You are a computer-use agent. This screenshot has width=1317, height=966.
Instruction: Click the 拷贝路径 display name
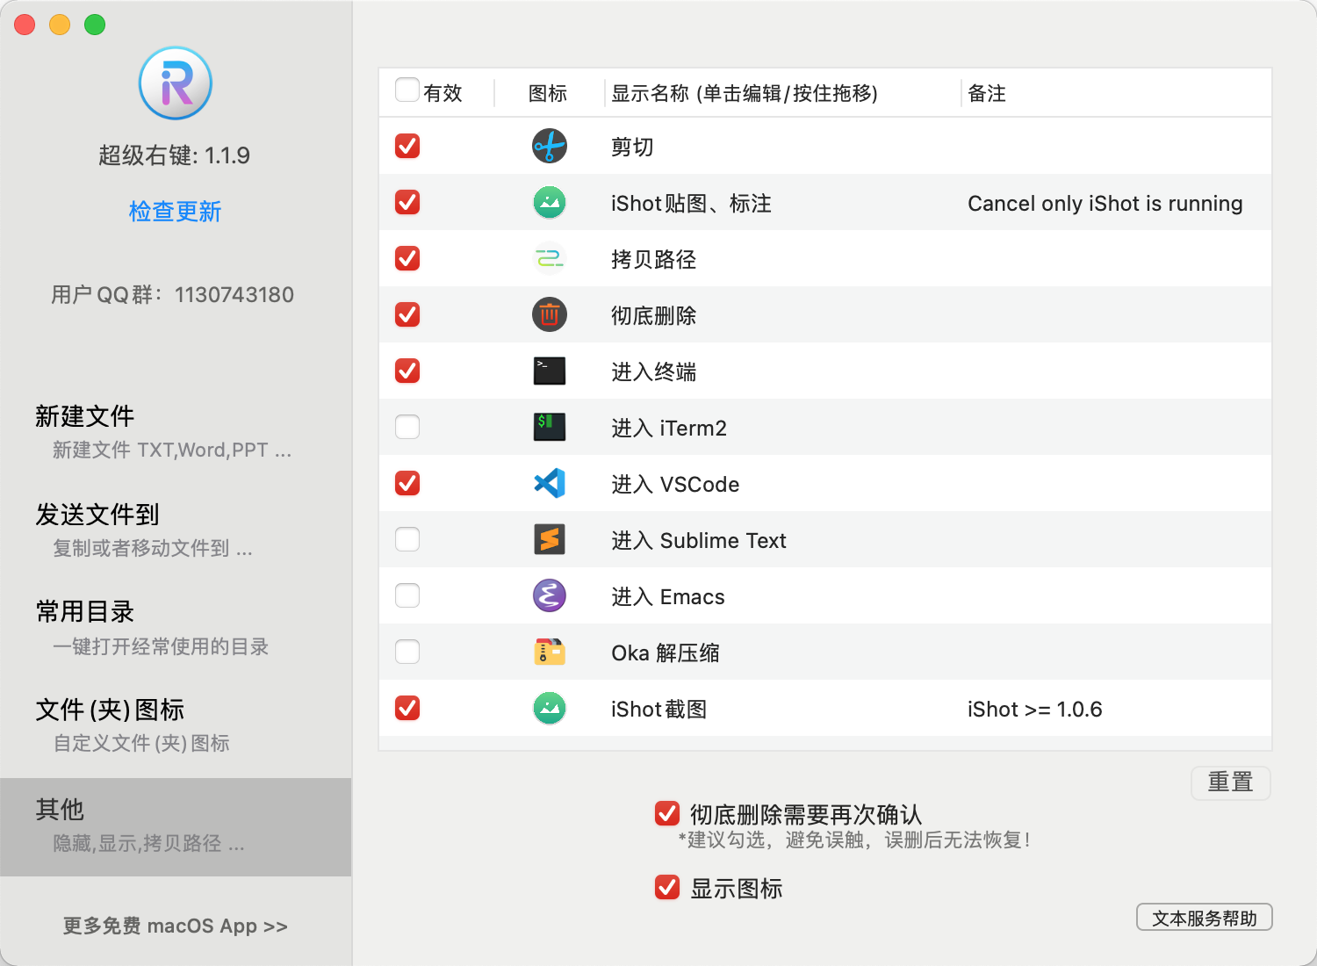click(x=653, y=259)
